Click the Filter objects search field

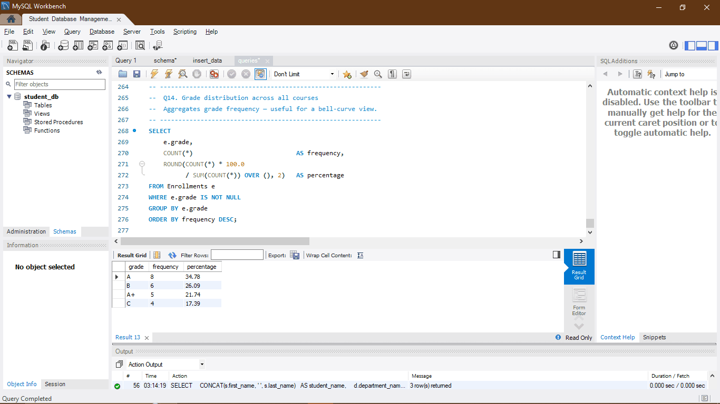pyautogui.click(x=60, y=84)
